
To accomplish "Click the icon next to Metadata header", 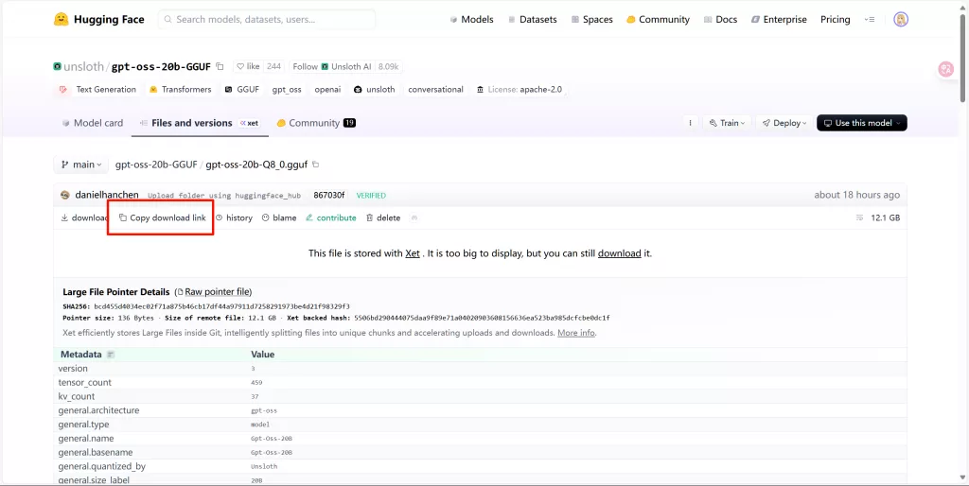I will 111,355.
